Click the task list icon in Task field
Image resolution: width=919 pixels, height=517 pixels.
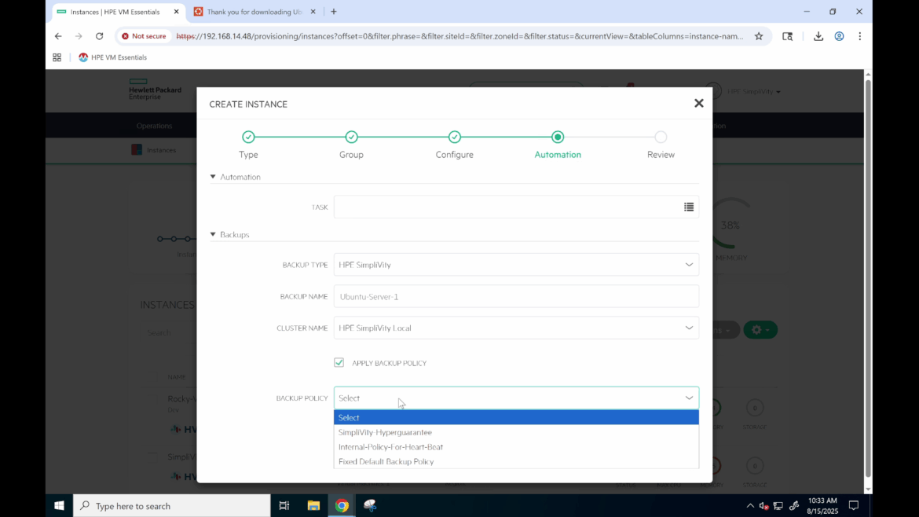coord(688,207)
